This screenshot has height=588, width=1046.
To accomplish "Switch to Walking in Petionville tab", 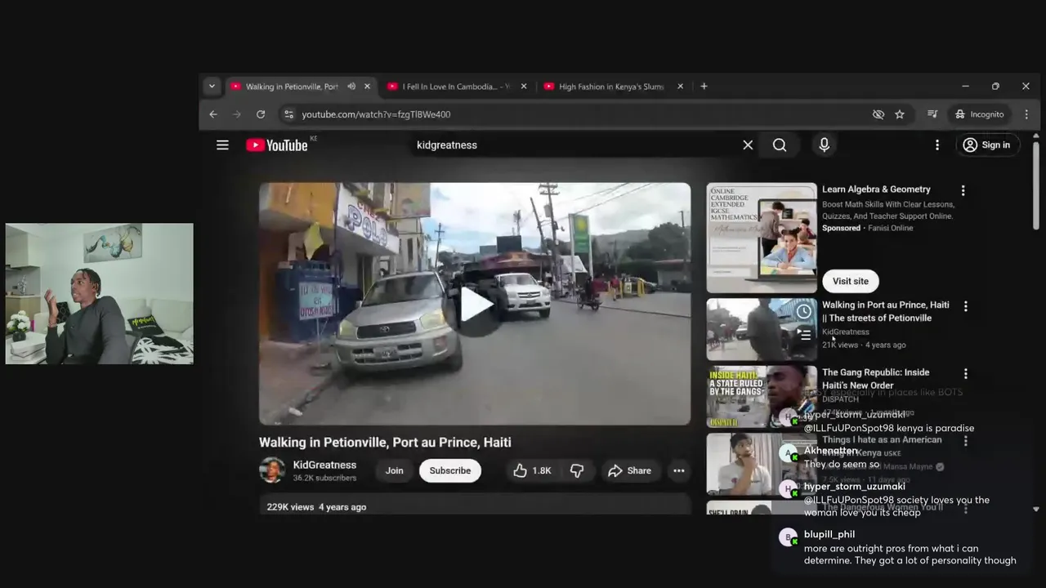I will [x=291, y=87].
